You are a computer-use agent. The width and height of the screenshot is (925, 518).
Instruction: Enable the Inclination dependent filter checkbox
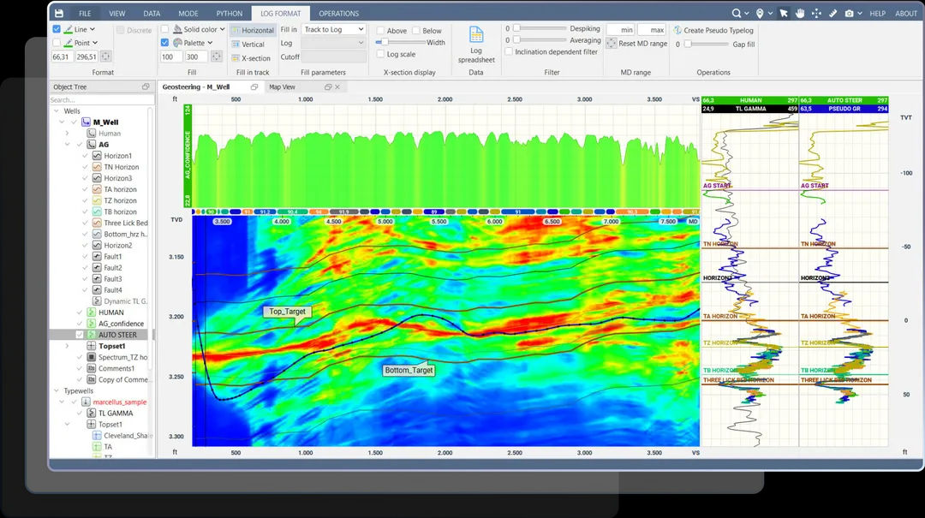click(x=509, y=51)
